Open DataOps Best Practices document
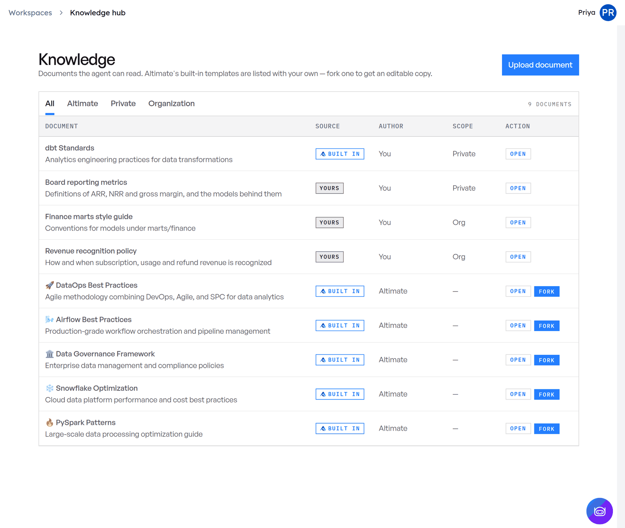The width and height of the screenshot is (625, 528). (x=518, y=291)
